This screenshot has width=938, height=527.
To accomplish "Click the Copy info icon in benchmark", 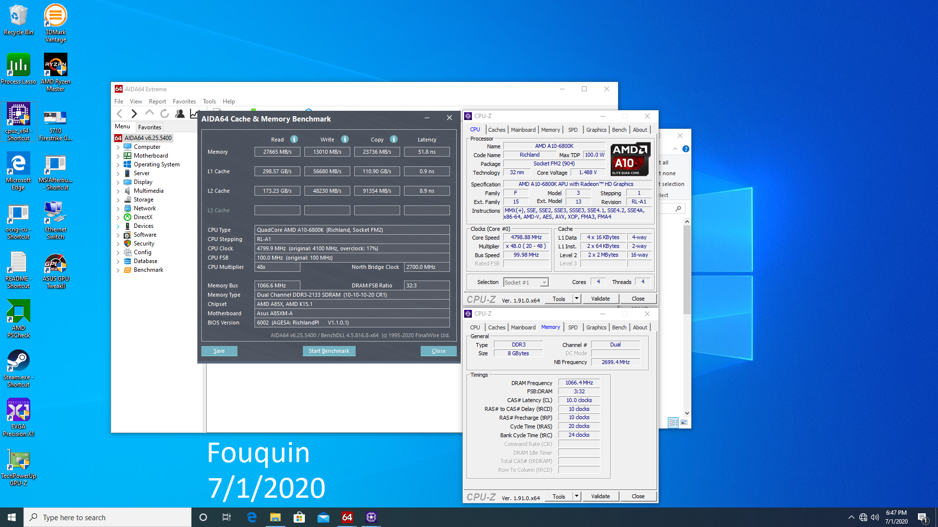I will tap(394, 139).
